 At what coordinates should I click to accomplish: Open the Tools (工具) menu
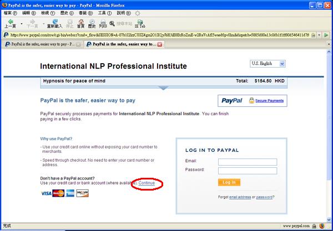pyautogui.click(x=104, y=13)
